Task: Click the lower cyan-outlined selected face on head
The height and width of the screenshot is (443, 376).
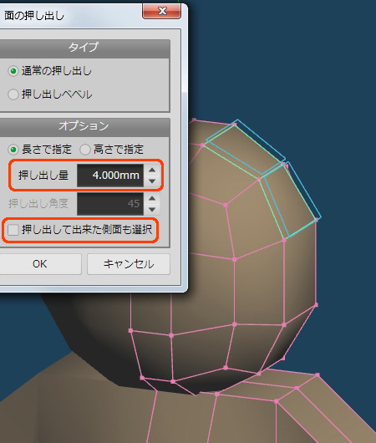Action: pos(290,199)
